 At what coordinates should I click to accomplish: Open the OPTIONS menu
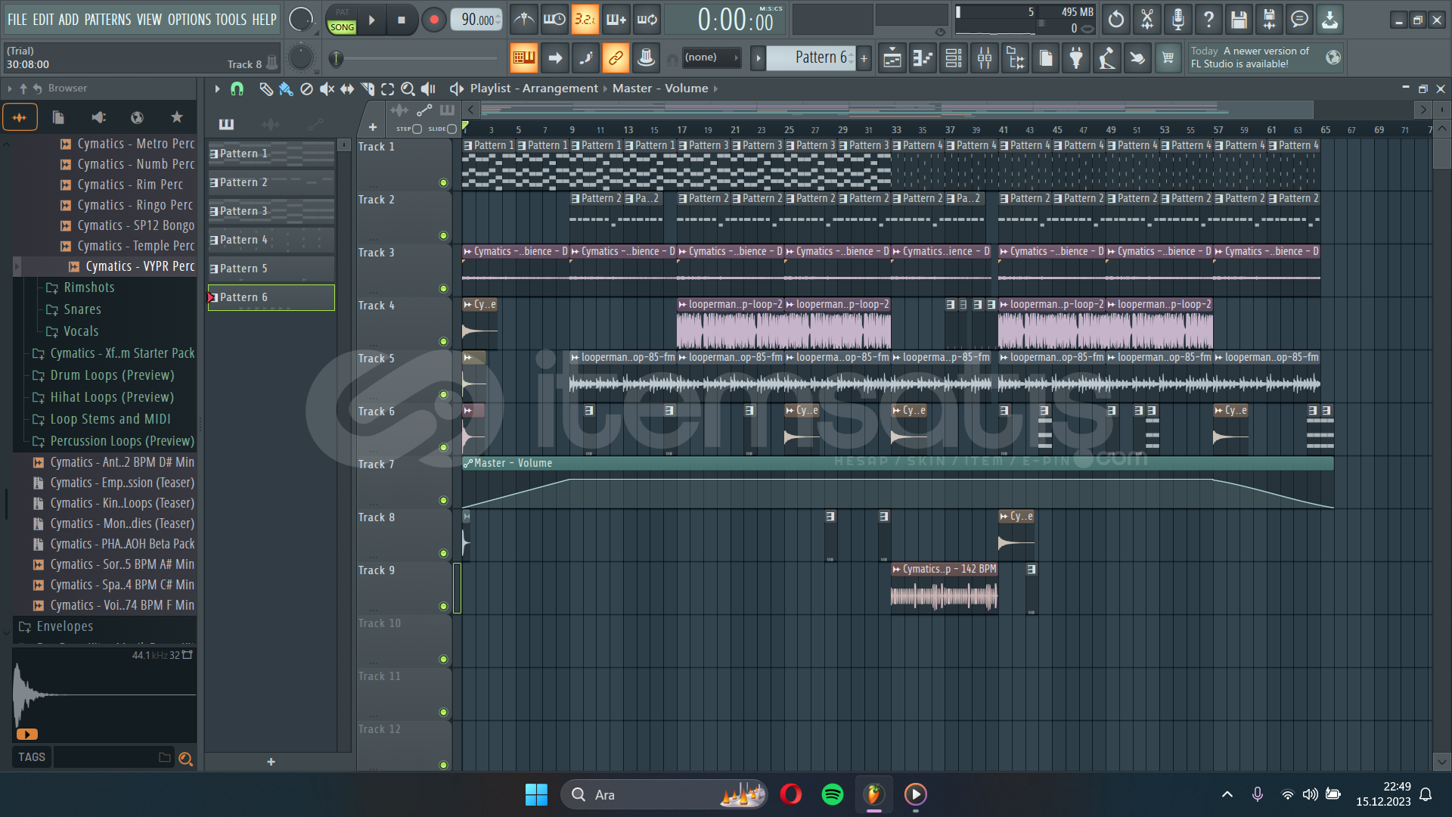tap(189, 20)
